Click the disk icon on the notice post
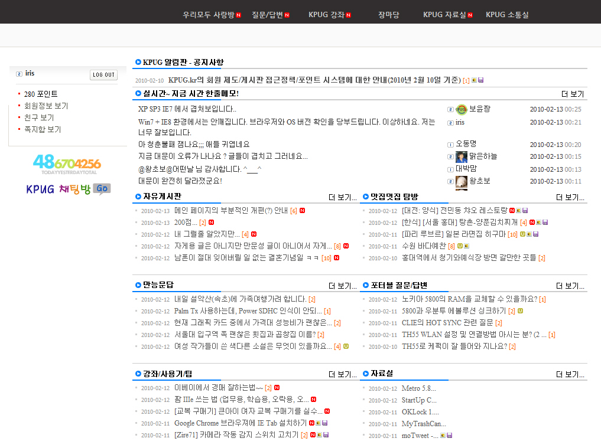The width and height of the screenshot is (601, 448). [481, 80]
